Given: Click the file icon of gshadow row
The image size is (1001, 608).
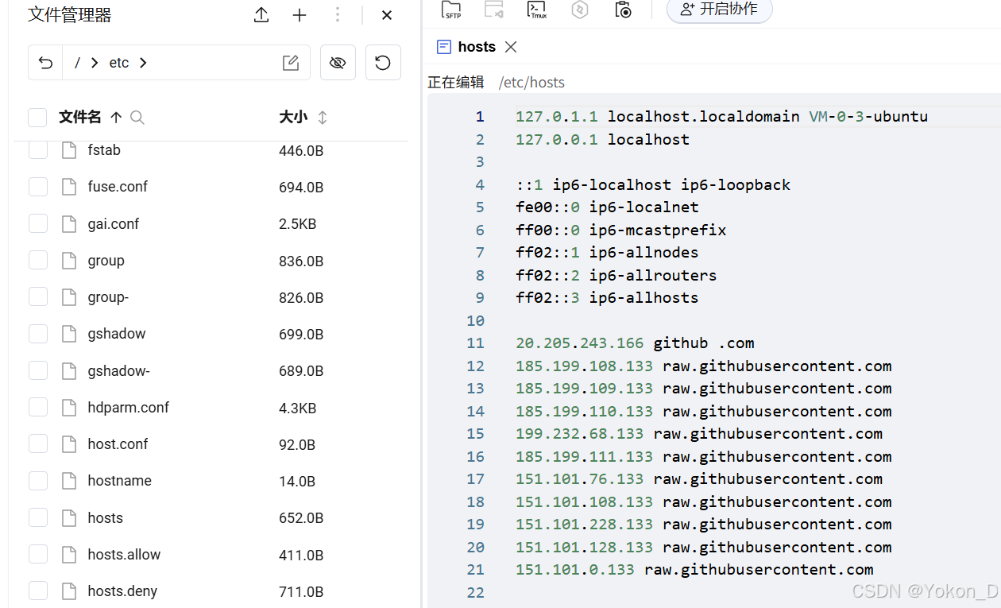Looking at the screenshot, I should point(68,334).
